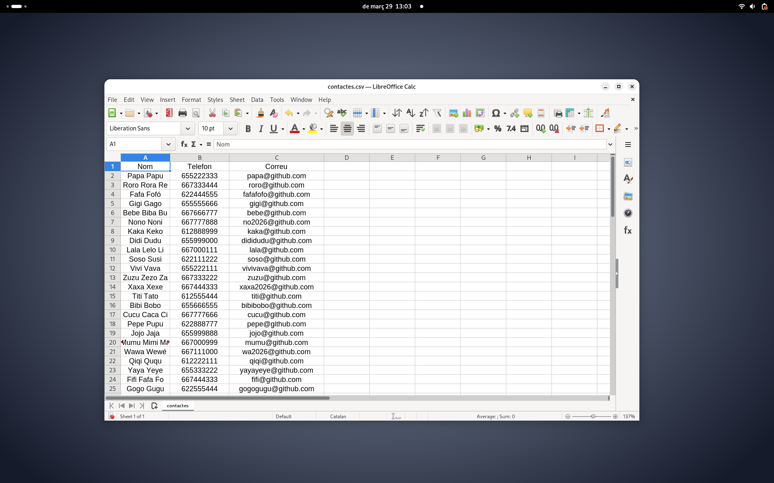The height and width of the screenshot is (483, 774).
Task: Click the Sort Ascending icon
Action: [410, 113]
